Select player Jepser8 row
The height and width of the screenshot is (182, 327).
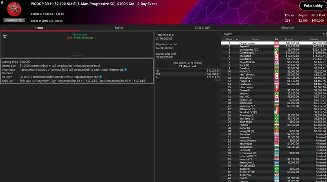(x=274, y=47)
